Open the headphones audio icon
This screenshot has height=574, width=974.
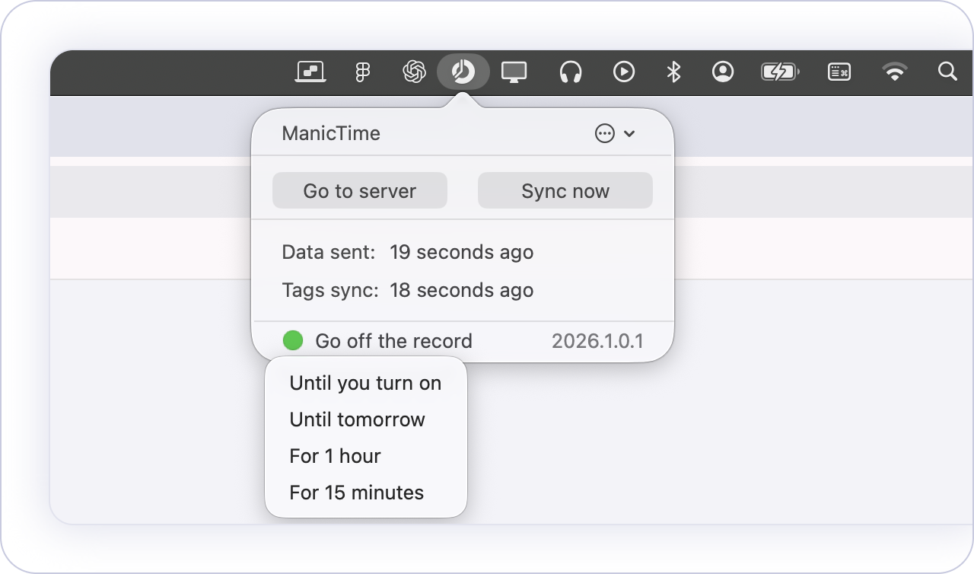click(570, 72)
